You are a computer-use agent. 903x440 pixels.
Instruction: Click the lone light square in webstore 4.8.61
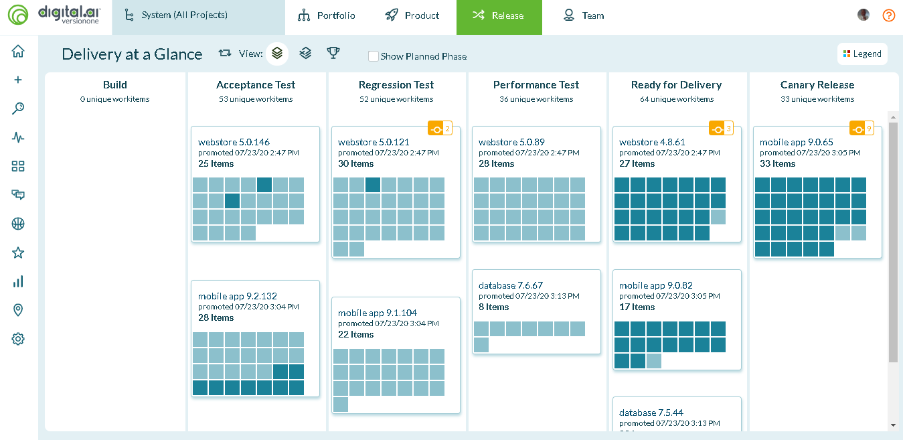(718, 217)
